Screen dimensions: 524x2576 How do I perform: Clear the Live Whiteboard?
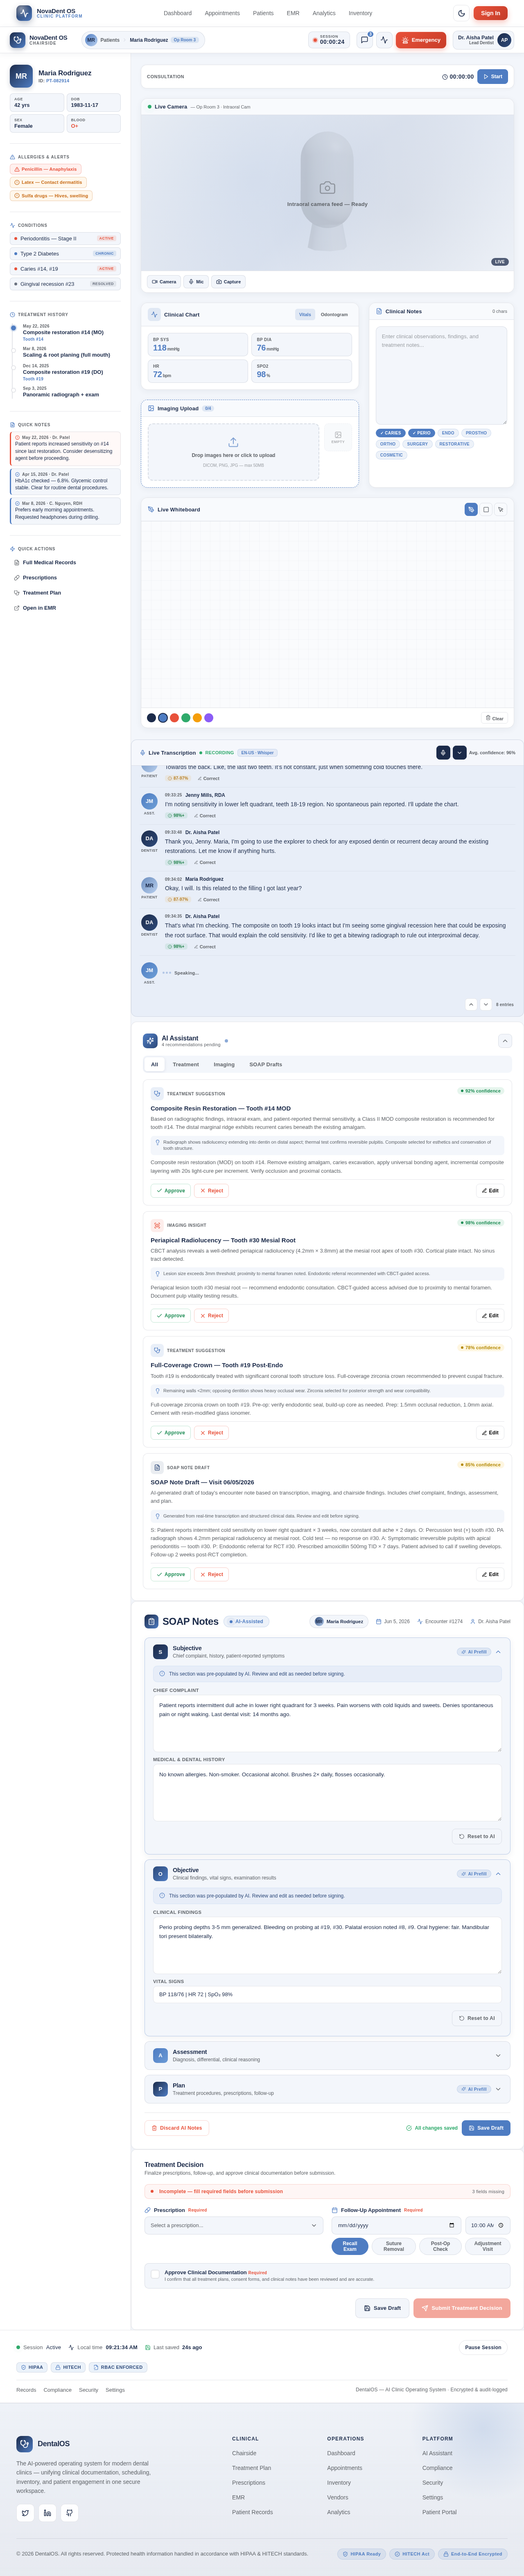click(494, 718)
